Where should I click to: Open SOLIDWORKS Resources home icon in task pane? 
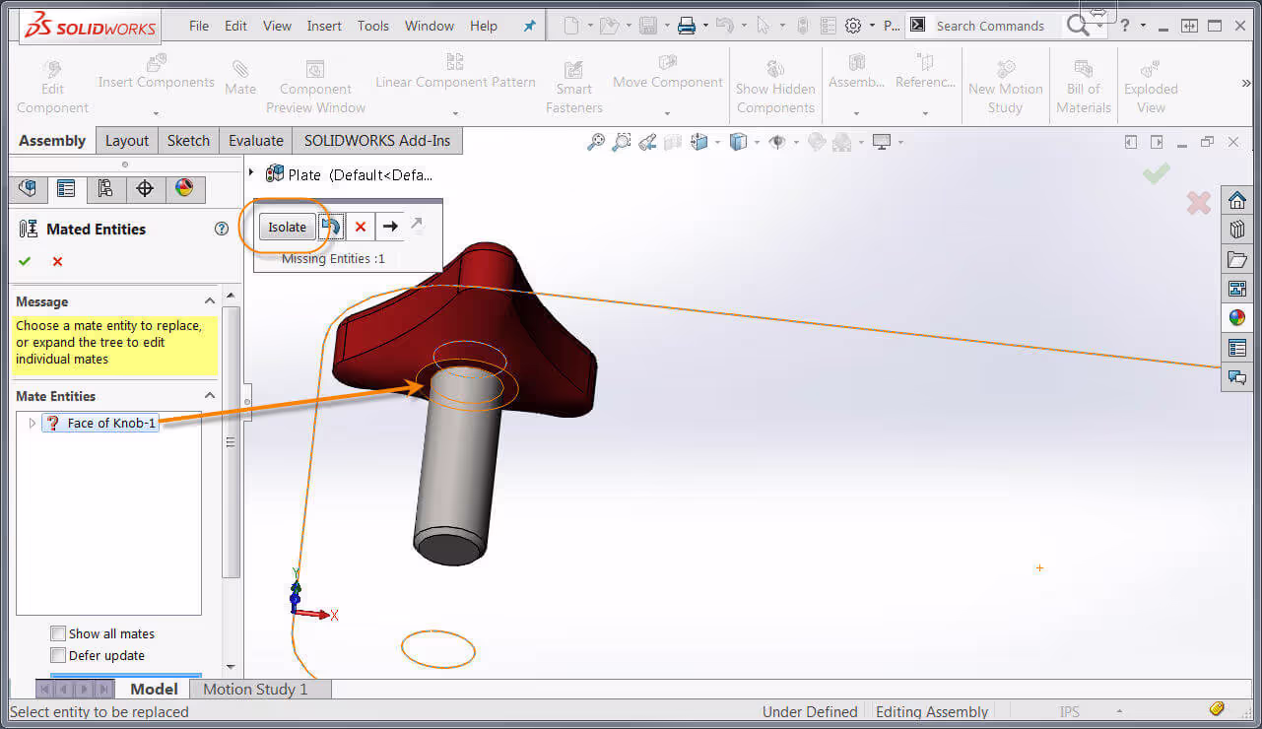pyautogui.click(x=1237, y=200)
